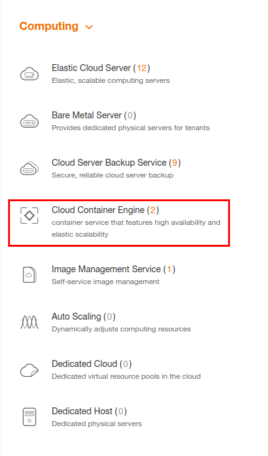The image size is (268, 456).
Task: Open Dedicated Host service
Action: pyautogui.click(x=89, y=412)
